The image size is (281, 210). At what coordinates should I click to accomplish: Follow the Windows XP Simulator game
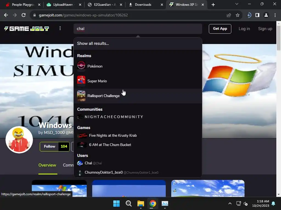click(49, 147)
